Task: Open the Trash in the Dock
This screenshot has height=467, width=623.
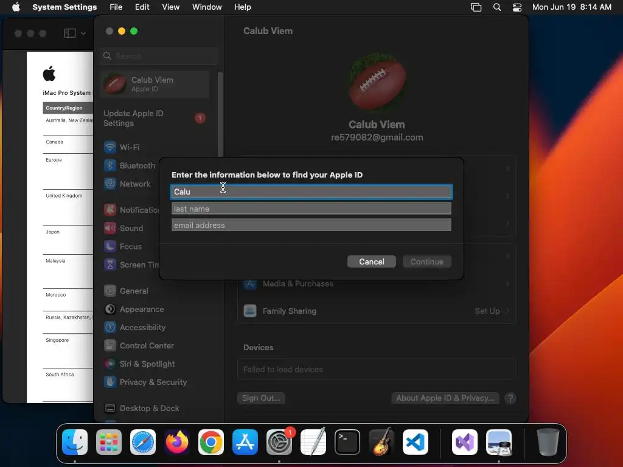Action: 548,442
